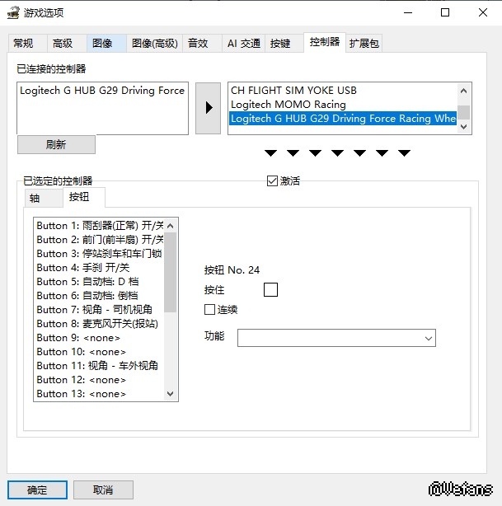This screenshot has width=502, height=506.
Task: Click the game options window icon in title bar
Action: [x=13, y=12]
